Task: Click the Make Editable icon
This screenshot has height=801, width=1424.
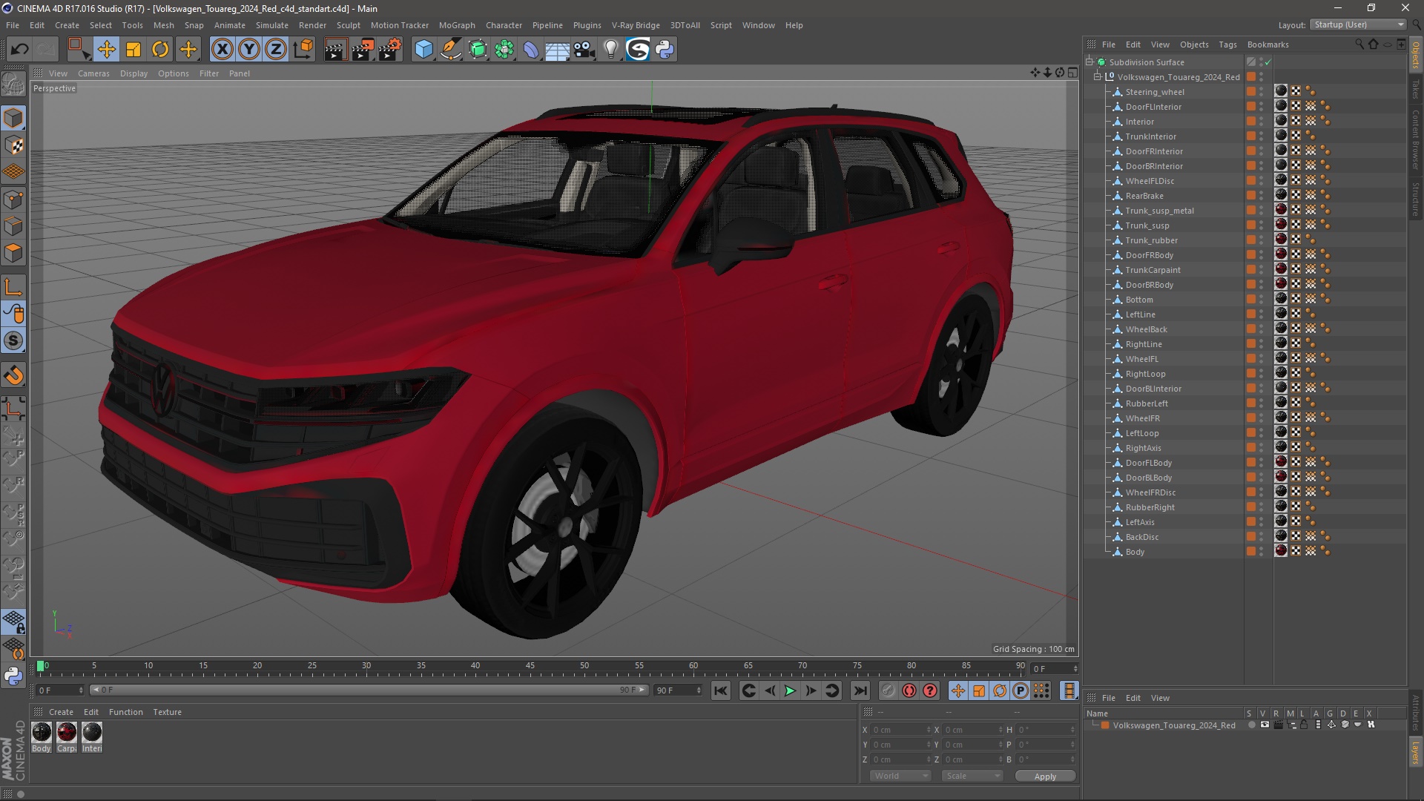Action: [13, 83]
